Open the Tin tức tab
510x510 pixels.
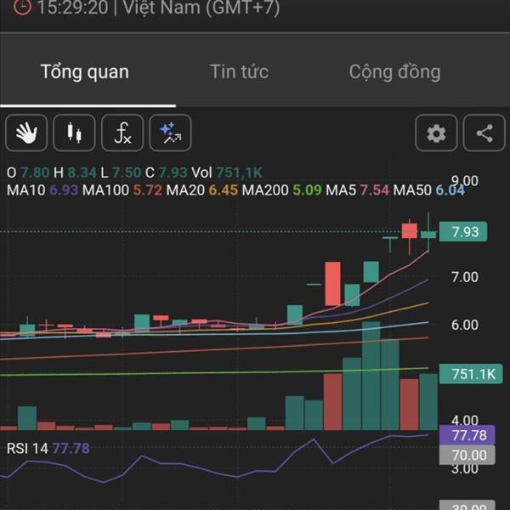(239, 71)
